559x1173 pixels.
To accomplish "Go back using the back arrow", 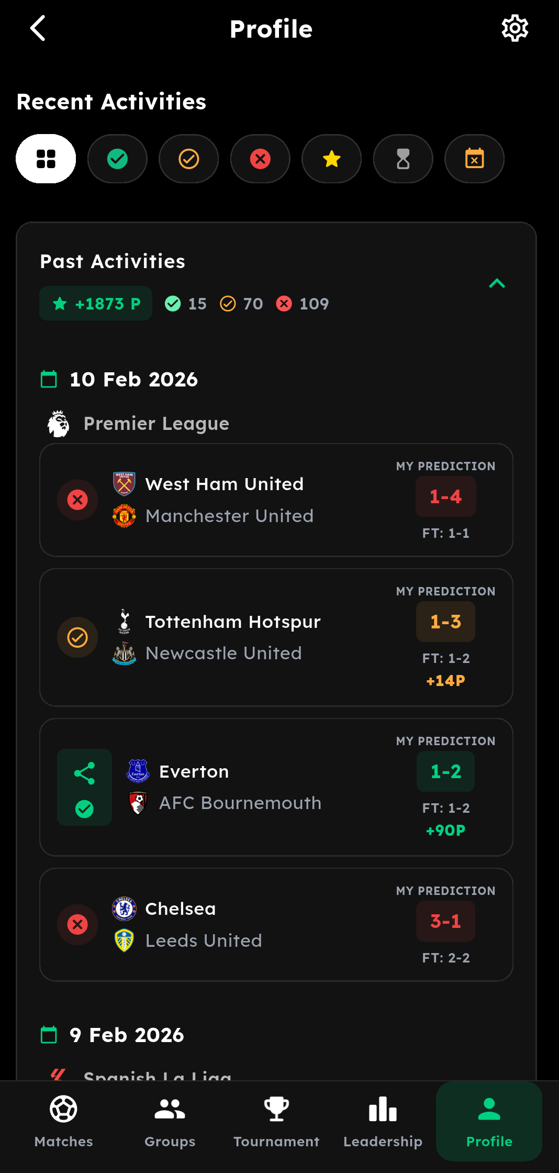I will pos(38,28).
